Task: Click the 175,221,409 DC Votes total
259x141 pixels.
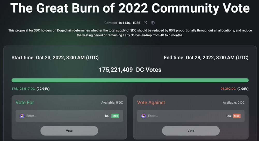Action: point(130,70)
